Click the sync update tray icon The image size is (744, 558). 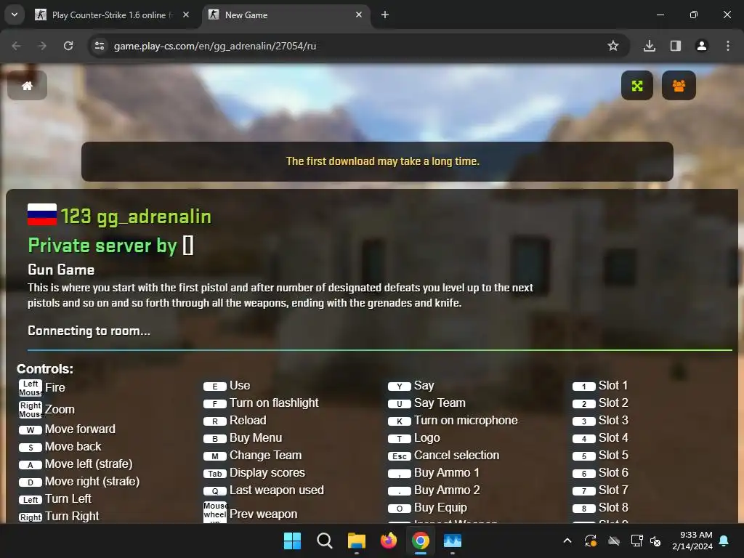[590, 541]
